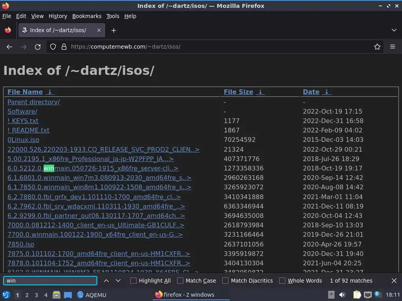Open the Software/ folder link
This screenshot has height=301, width=402.
pyautogui.click(x=22, y=111)
